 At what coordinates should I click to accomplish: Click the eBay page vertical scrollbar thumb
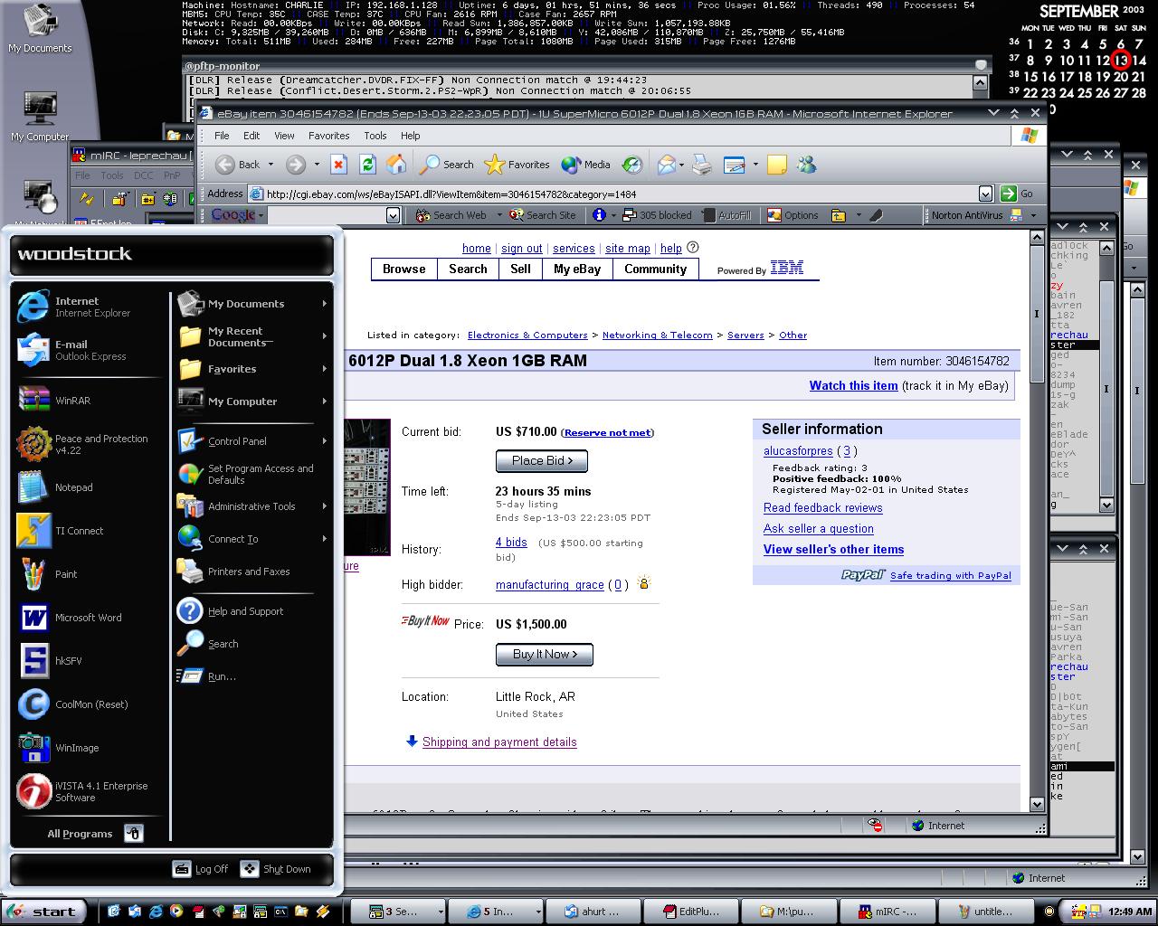(x=1037, y=313)
